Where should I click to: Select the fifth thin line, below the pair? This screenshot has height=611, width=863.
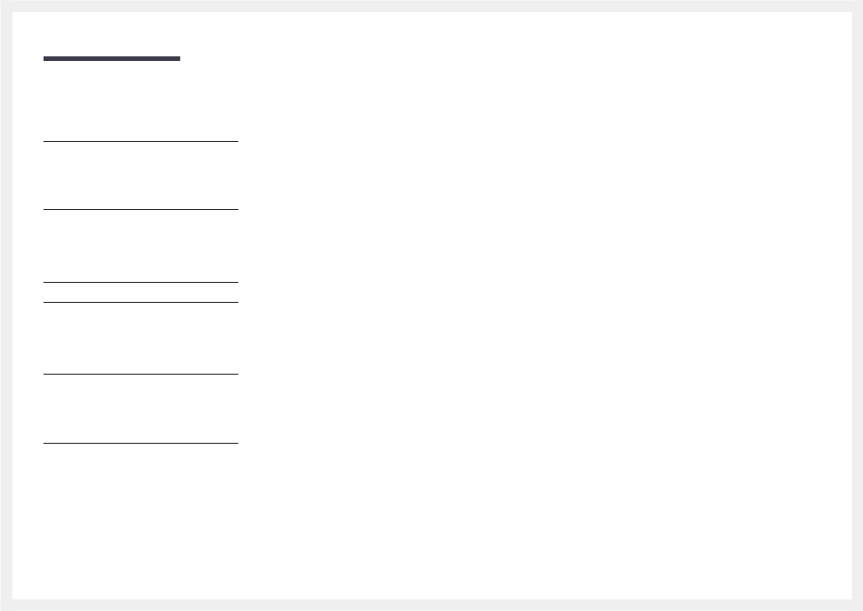click(141, 374)
